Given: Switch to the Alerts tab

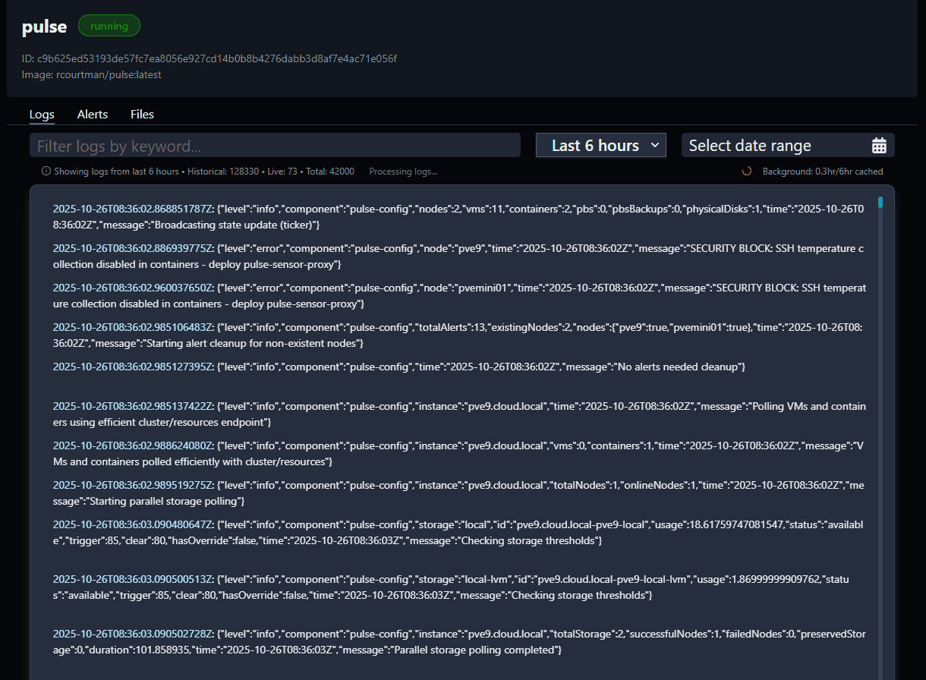Looking at the screenshot, I should 92,114.
